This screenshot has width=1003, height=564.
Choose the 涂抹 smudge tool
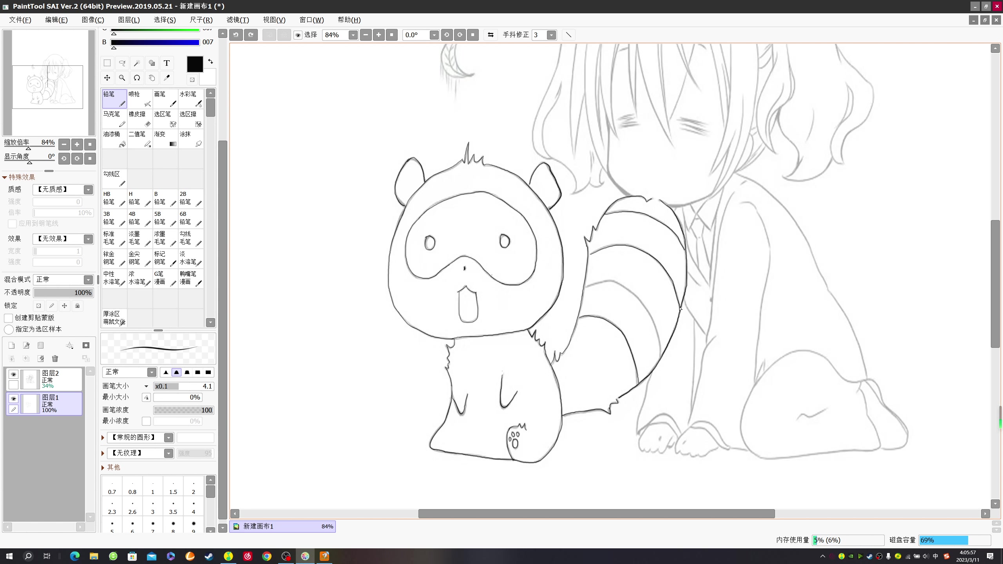(x=191, y=139)
